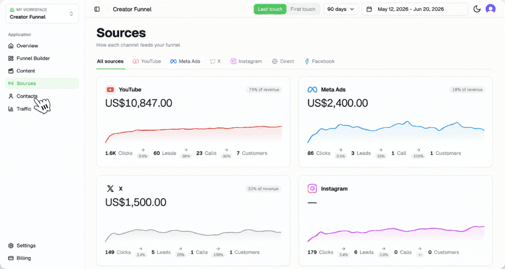The width and height of the screenshot is (505, 269).
Task: Click the Traffic bar chart icon
Action: (11, 109)
